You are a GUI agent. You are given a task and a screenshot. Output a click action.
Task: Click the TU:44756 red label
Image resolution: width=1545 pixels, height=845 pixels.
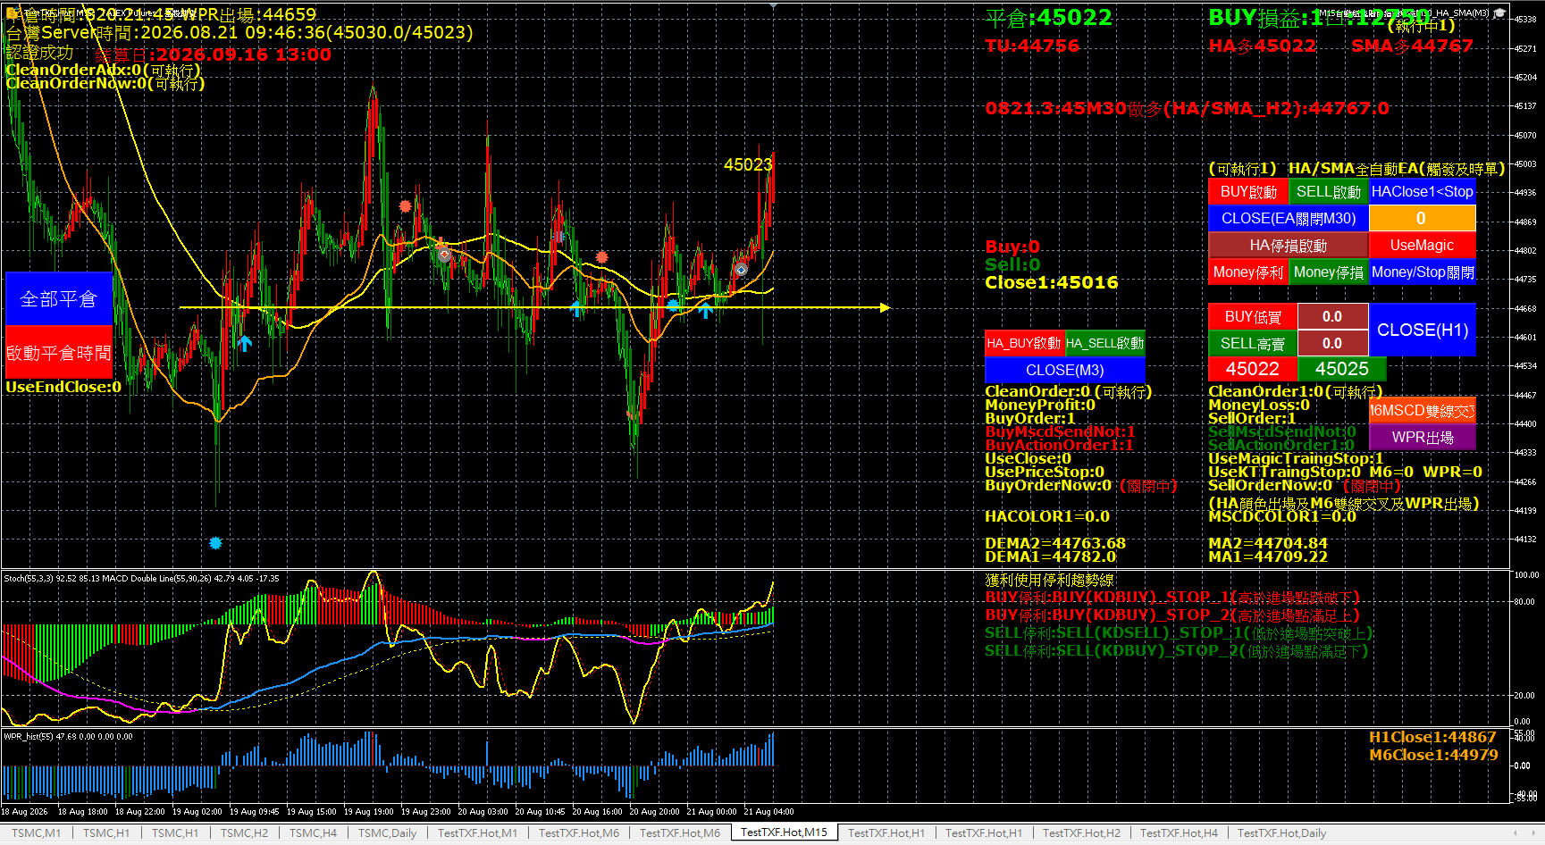(1032, 46)
